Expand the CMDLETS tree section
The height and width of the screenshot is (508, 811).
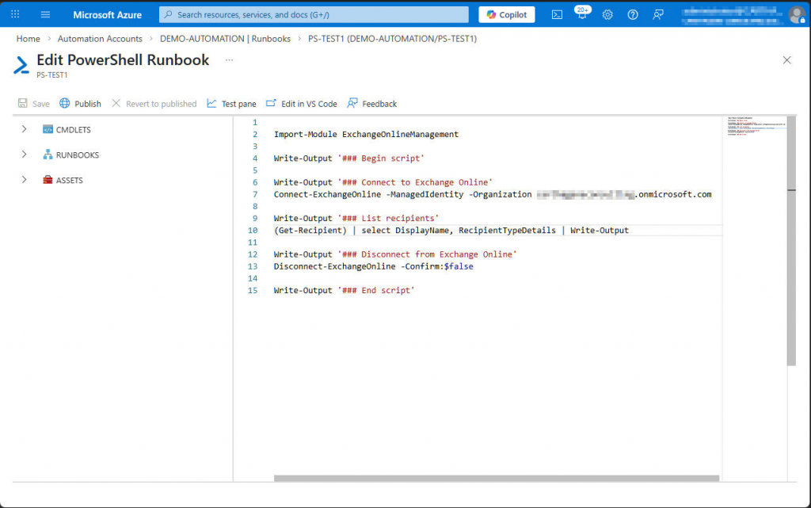24,129
